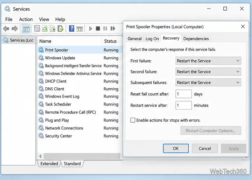This screenshot has width=252, height=180.
Task: Switch to the Log On tab
Action: (152, 39)
